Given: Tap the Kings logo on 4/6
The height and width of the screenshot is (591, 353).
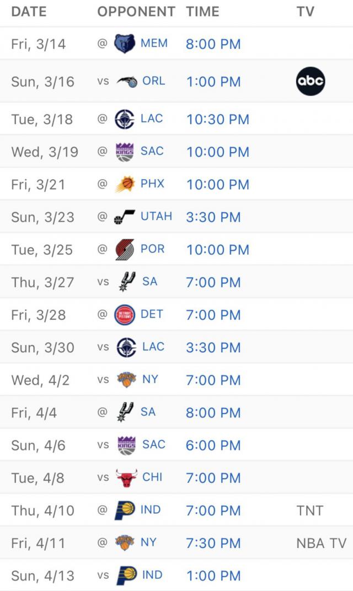Looking at the screenshot, I should point(126,445).
